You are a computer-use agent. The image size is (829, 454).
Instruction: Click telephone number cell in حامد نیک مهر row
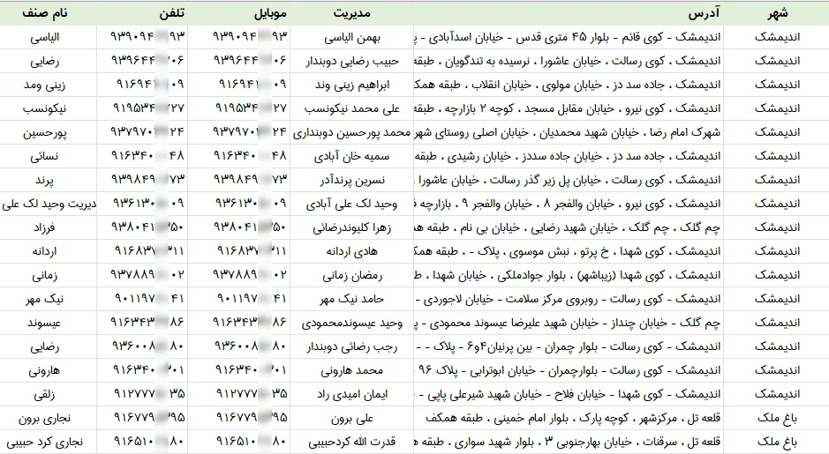(142, 299)
